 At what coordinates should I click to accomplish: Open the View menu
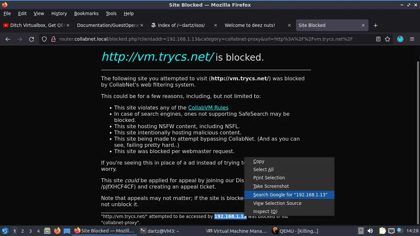click(39, 13)
